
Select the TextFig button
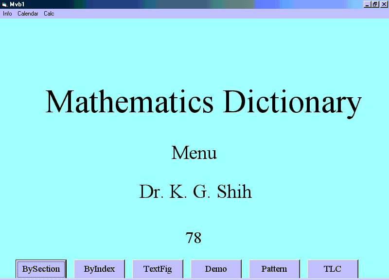158,269
